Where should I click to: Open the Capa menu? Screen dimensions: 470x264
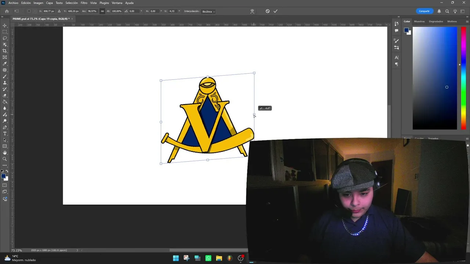[x=50, y=3]
